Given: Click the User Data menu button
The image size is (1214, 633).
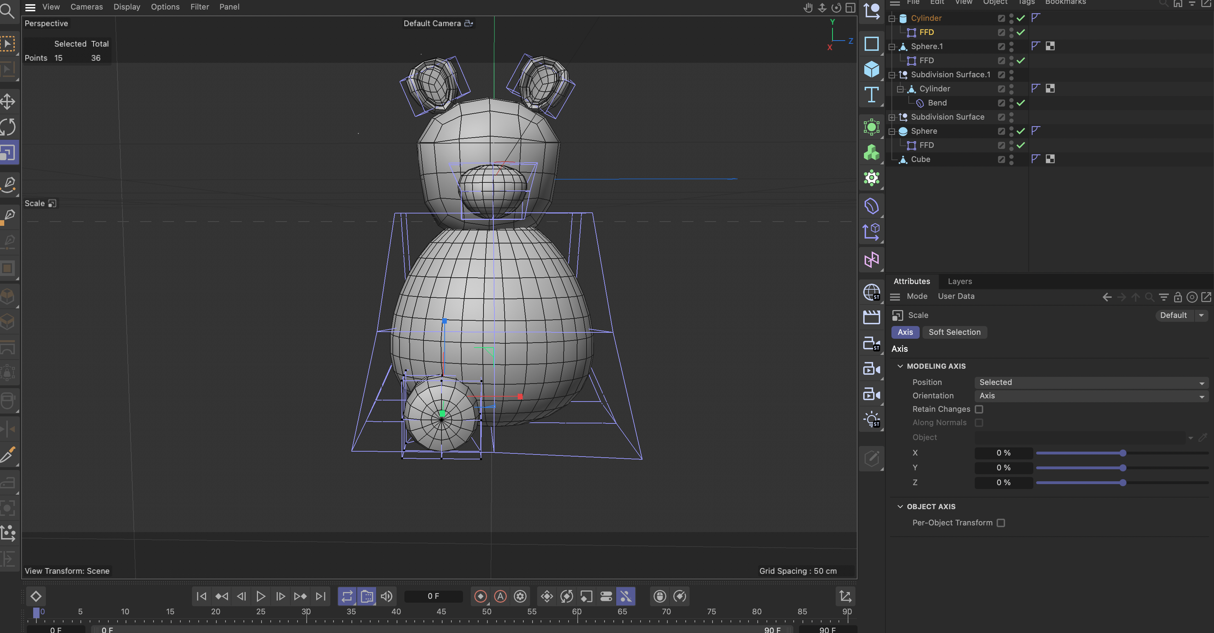Looking at the screenshot, I should pos(956,296).
